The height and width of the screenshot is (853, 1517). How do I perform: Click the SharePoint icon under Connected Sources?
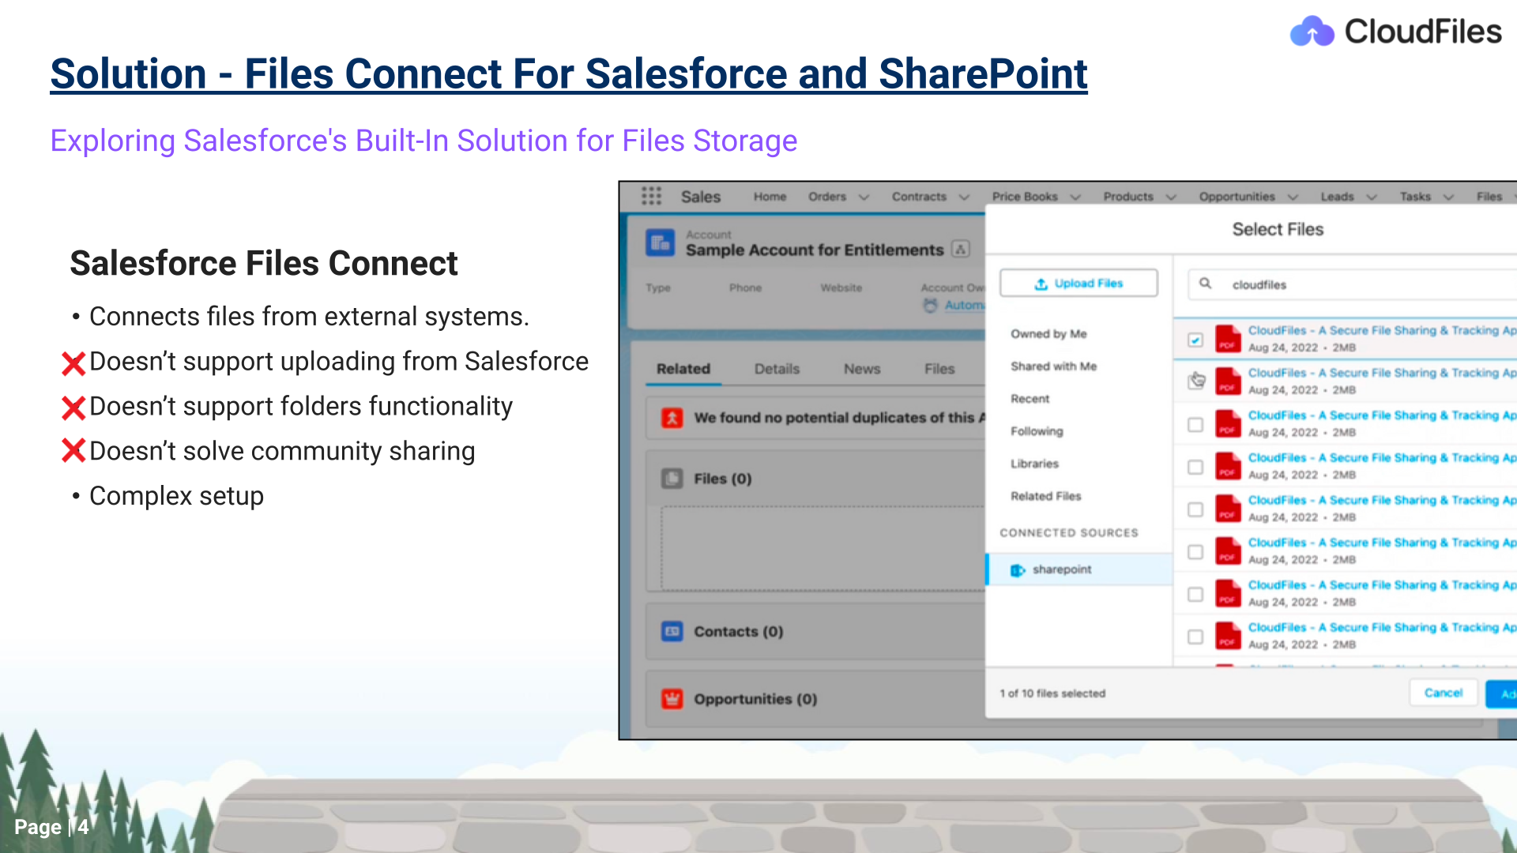(1018, 570)
